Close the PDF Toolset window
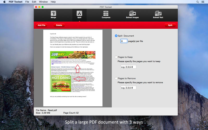The height and width of the screenshot is (130, 208). 36,7
